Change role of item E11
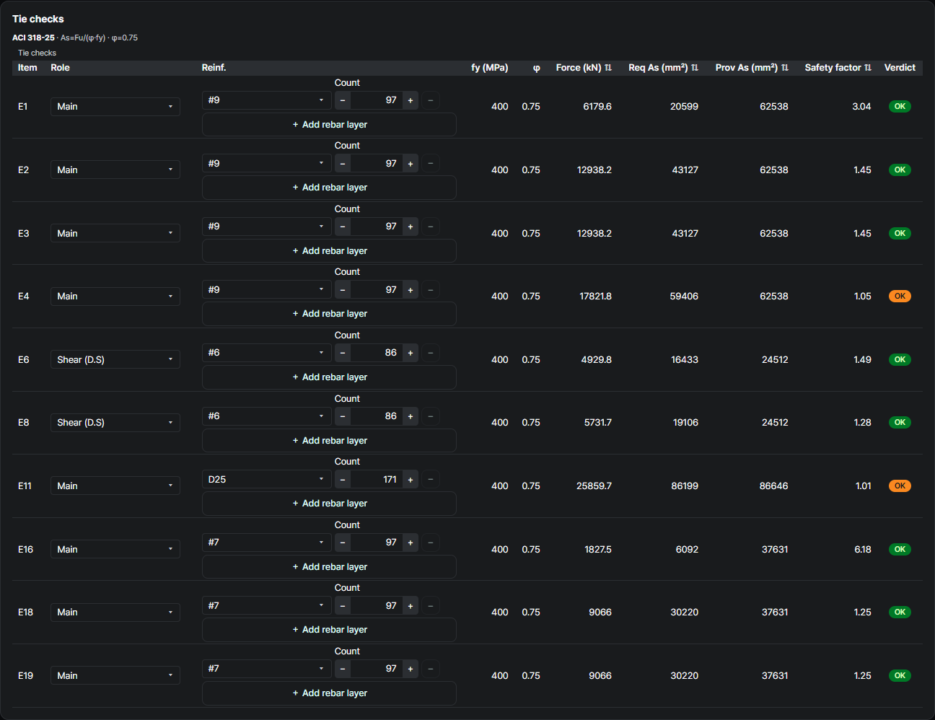The height and width of the screenshot is (720, 935). [115, 486]
